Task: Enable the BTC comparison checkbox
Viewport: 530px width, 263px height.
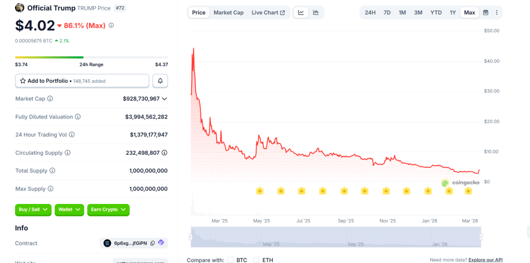Action: [231, 260]
